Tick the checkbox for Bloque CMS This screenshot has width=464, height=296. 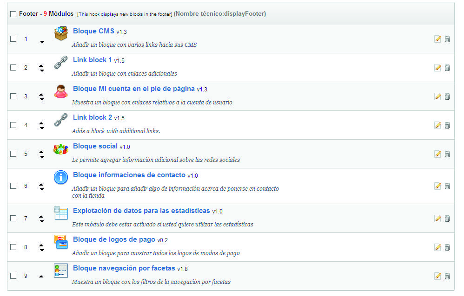(13, 39)
